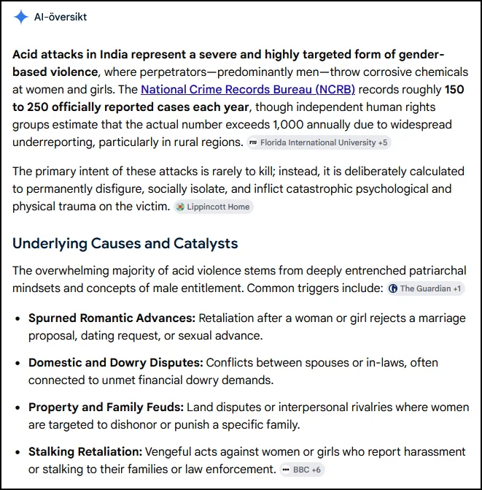Click the 'The primary intent of these attacks' paragraph
The height and width of the screenshot is (490, 482).
(238, 189)
